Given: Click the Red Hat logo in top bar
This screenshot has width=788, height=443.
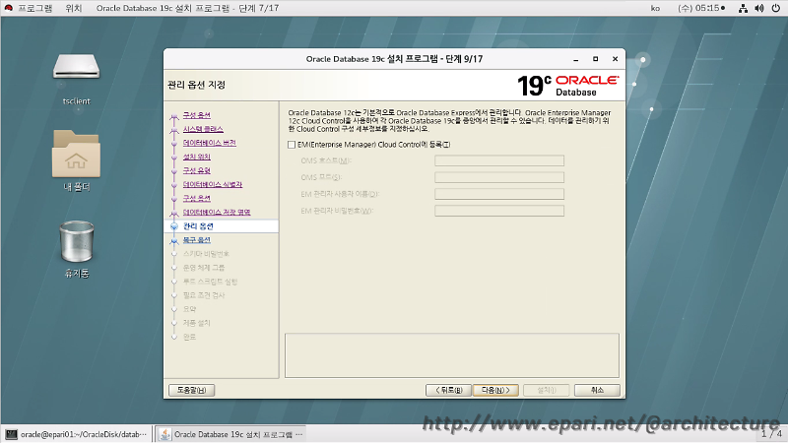Looking at the screenshot, I should tap(8, 8).
